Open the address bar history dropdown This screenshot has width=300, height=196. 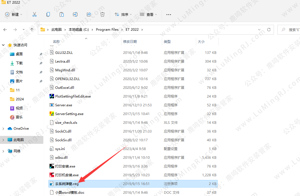[259, 30]
